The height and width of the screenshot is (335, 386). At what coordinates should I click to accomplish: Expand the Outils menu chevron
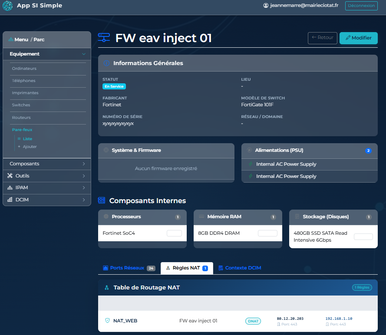pos(84,176)
